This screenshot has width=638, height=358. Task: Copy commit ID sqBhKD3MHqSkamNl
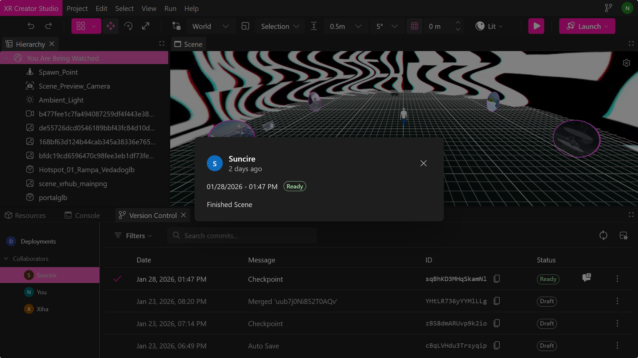(497, 279)
